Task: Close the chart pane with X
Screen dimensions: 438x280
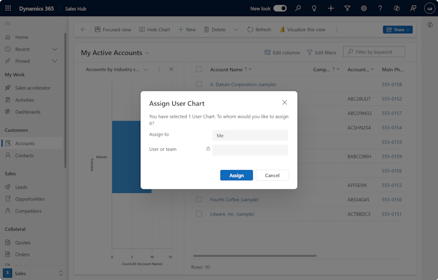Action: point(172,69)
